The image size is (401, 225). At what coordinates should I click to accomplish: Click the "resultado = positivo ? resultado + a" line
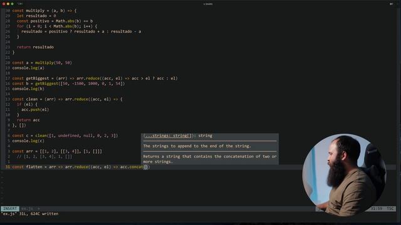(x=81, y=31)
